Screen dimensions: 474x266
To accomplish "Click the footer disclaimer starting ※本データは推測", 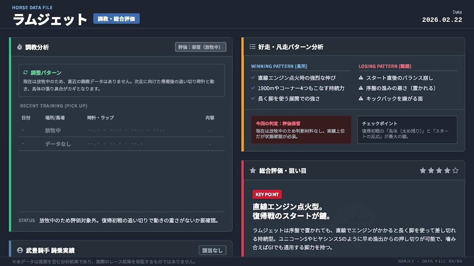I will point(104,262).
